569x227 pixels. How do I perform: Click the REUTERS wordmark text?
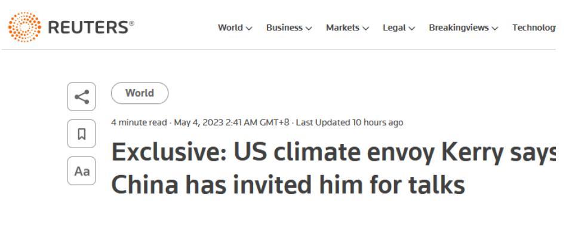coord(91,27)
